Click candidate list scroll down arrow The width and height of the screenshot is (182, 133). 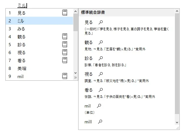coord(75,73)
